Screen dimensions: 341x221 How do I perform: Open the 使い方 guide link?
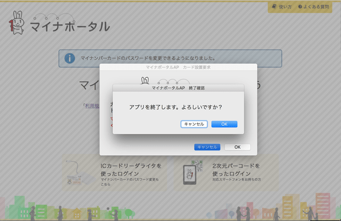click(282, 7)
